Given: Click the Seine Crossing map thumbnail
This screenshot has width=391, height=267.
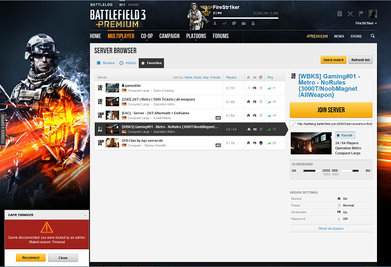Looking at the screenshot, I should click(112, 88).
